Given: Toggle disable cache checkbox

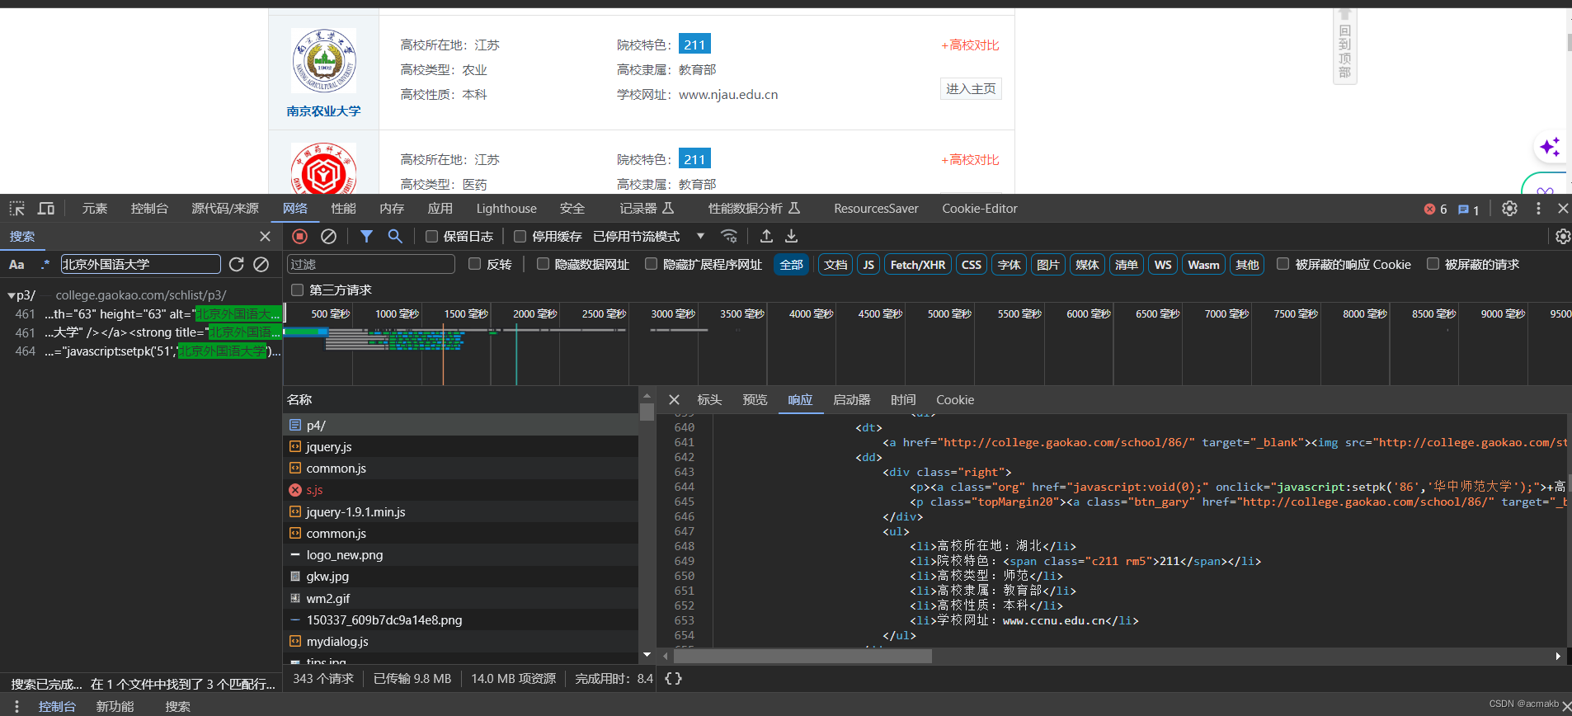Looking at the screenshot, I should 520,237.
